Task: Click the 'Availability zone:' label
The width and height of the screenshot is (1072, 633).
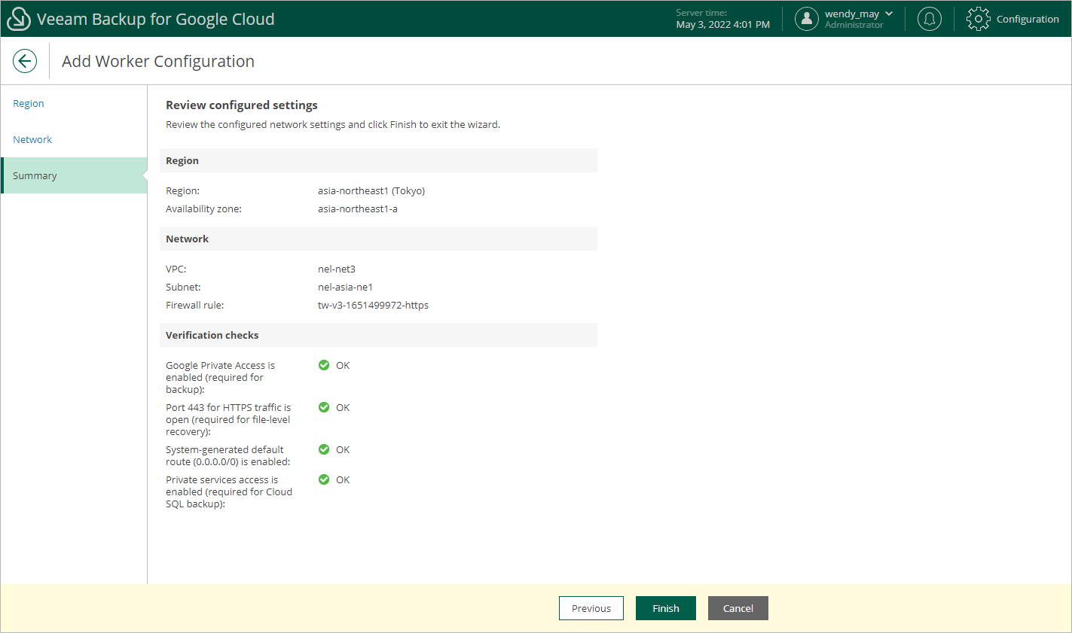Action: (x=204, y=208)
